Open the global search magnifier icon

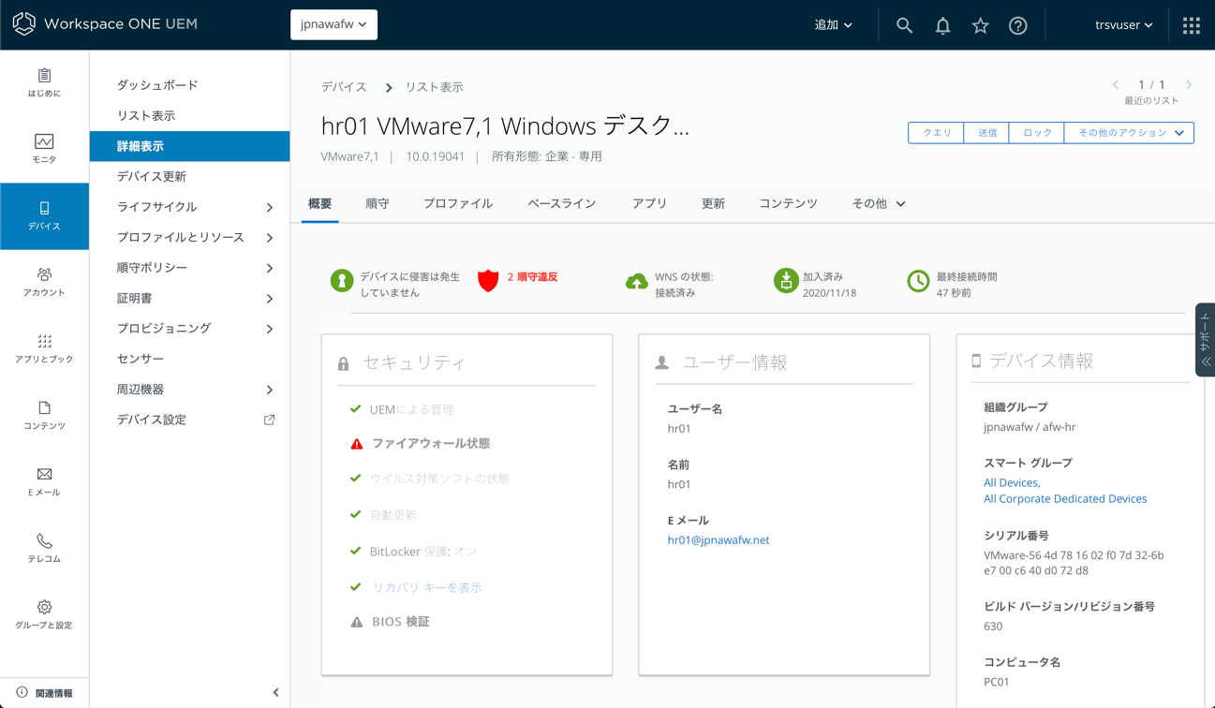click(904, 25)
